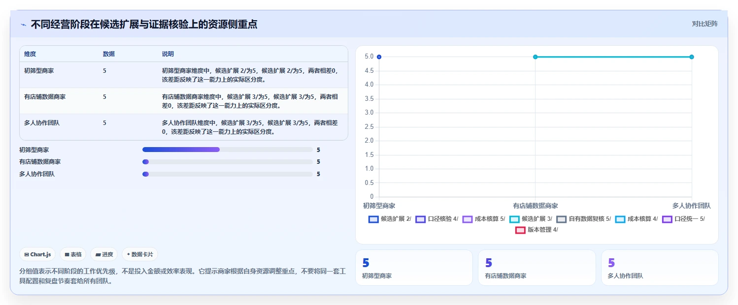The height and width of the screenshot is (305, 738).
Task: Click the 0 y-axis tick label
Action: coord(371,197)
